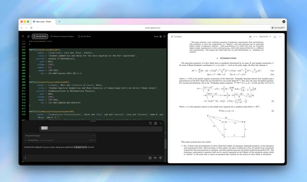The height and width of the screenshot is (182, 307).
Task: Go back with the browser back arrow
Action: click(22, 28)
